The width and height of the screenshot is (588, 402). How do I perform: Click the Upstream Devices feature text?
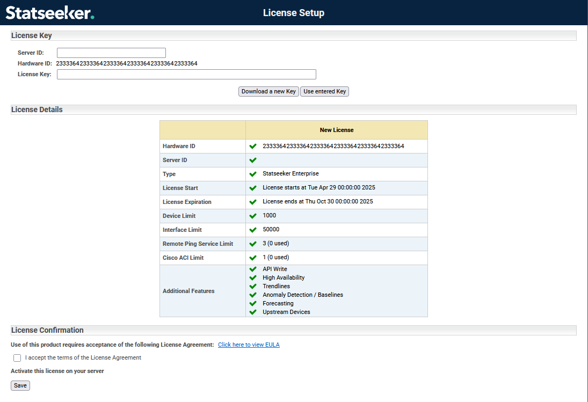tap(286, 312)
